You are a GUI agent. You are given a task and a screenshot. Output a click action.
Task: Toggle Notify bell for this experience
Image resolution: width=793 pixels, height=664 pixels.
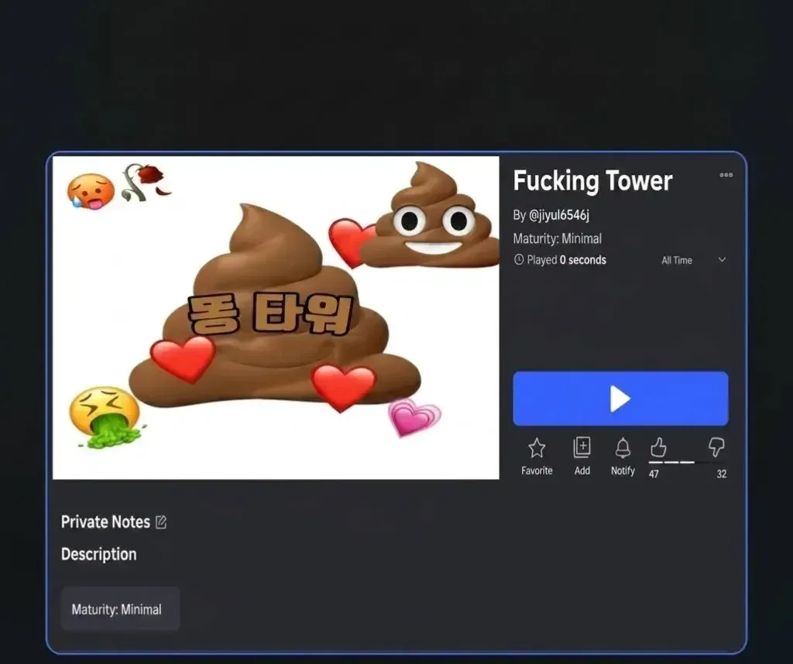point(623,448)
